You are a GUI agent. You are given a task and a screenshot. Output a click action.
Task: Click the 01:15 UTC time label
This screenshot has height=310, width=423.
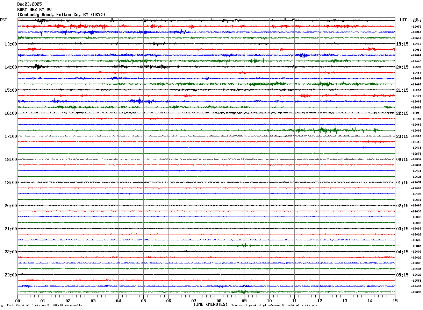[402, 183]
